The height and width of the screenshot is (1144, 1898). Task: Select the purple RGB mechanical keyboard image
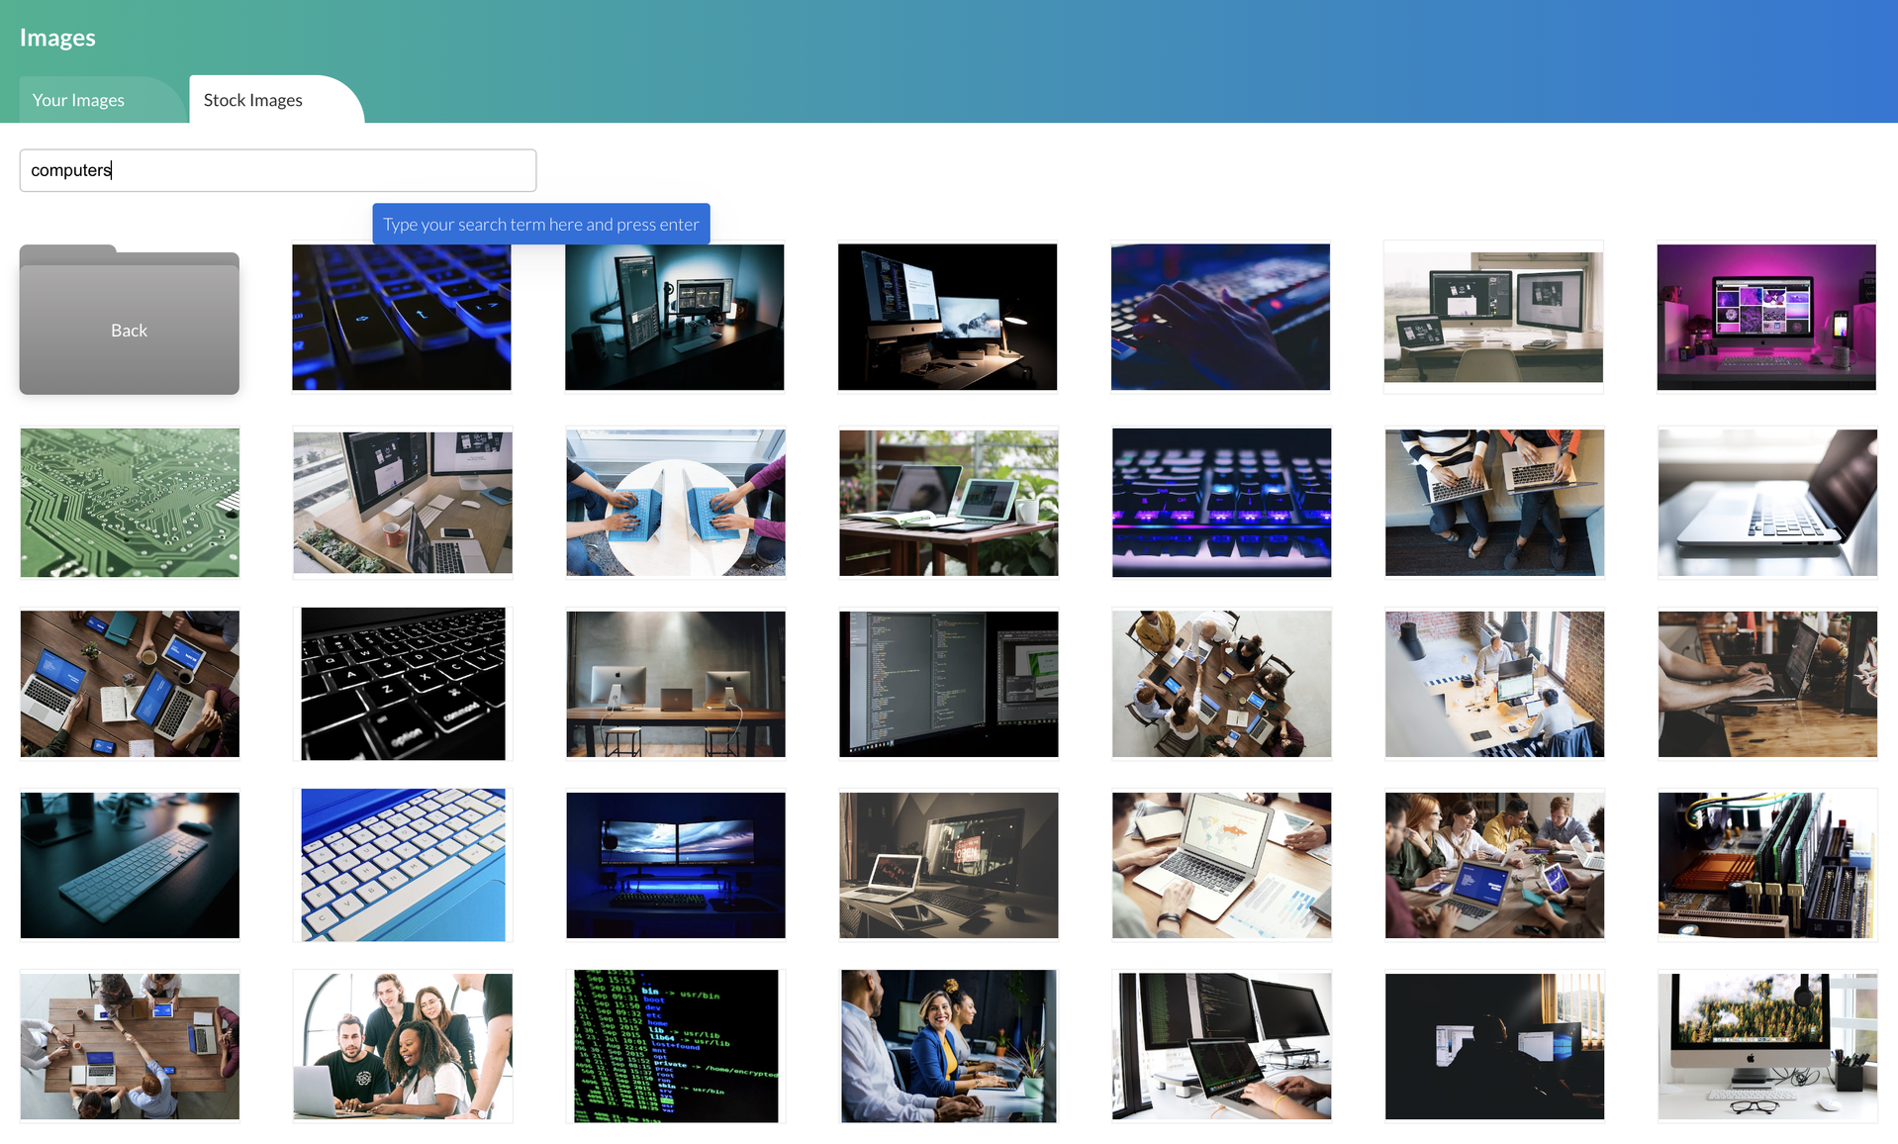[1221, 503]
